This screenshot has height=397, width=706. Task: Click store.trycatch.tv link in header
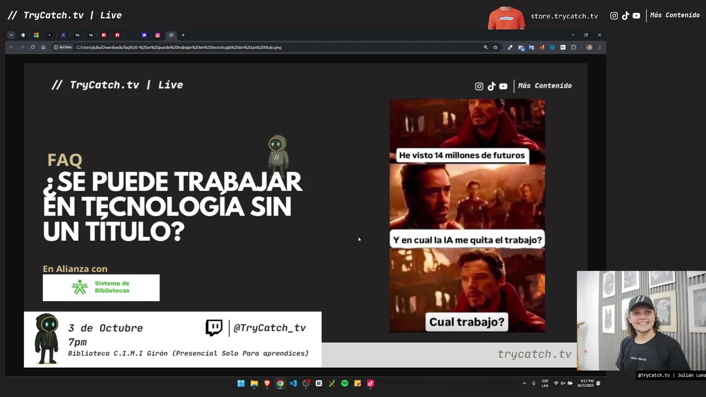[x=564, y=16]
